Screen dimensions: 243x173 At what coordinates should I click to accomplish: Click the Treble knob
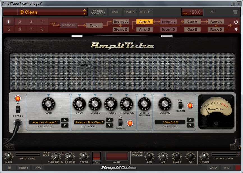pyautogui.click(x=111, y=104)
